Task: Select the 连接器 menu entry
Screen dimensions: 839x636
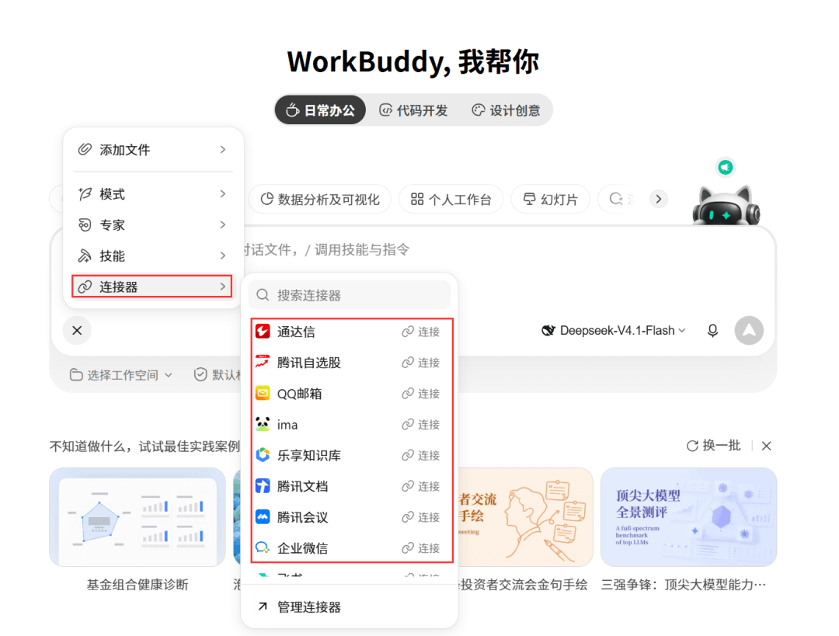Action: 152,287
